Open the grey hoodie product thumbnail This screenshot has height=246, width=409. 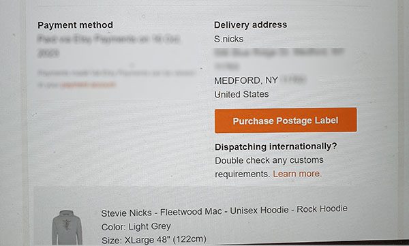coord(67,227)
